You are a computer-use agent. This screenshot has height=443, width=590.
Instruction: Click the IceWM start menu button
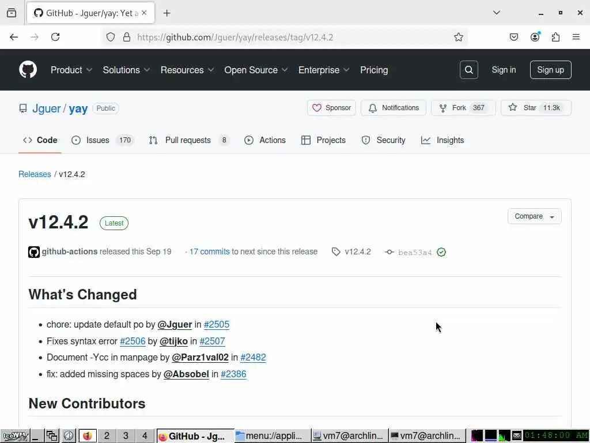click(x=15, y=436)
